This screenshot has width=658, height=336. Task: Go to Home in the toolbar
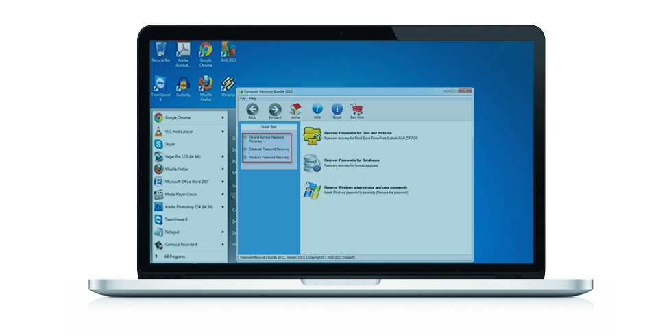295,110
